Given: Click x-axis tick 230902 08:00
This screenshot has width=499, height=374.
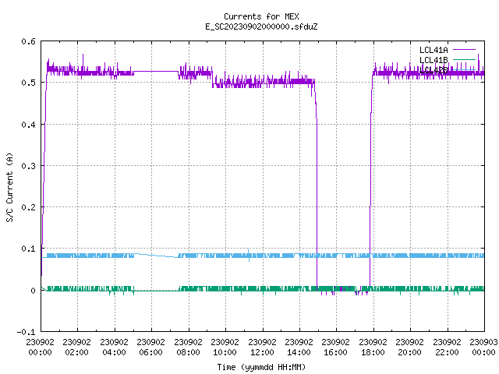Looking at the screenshot, I should tap(189, 347).
